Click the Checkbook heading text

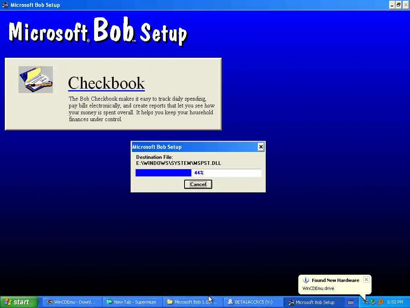[x=107, y=83]
